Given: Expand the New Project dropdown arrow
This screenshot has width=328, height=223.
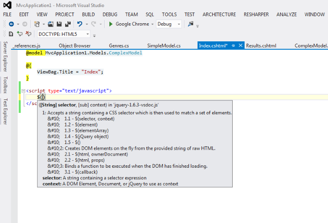Looking at the screenshot, I should (44, 25).
